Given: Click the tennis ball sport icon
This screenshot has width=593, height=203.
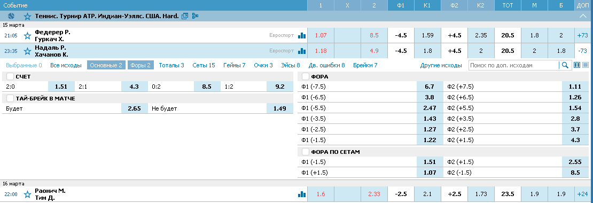Looking at the screenshot, I should coord(11,16).
